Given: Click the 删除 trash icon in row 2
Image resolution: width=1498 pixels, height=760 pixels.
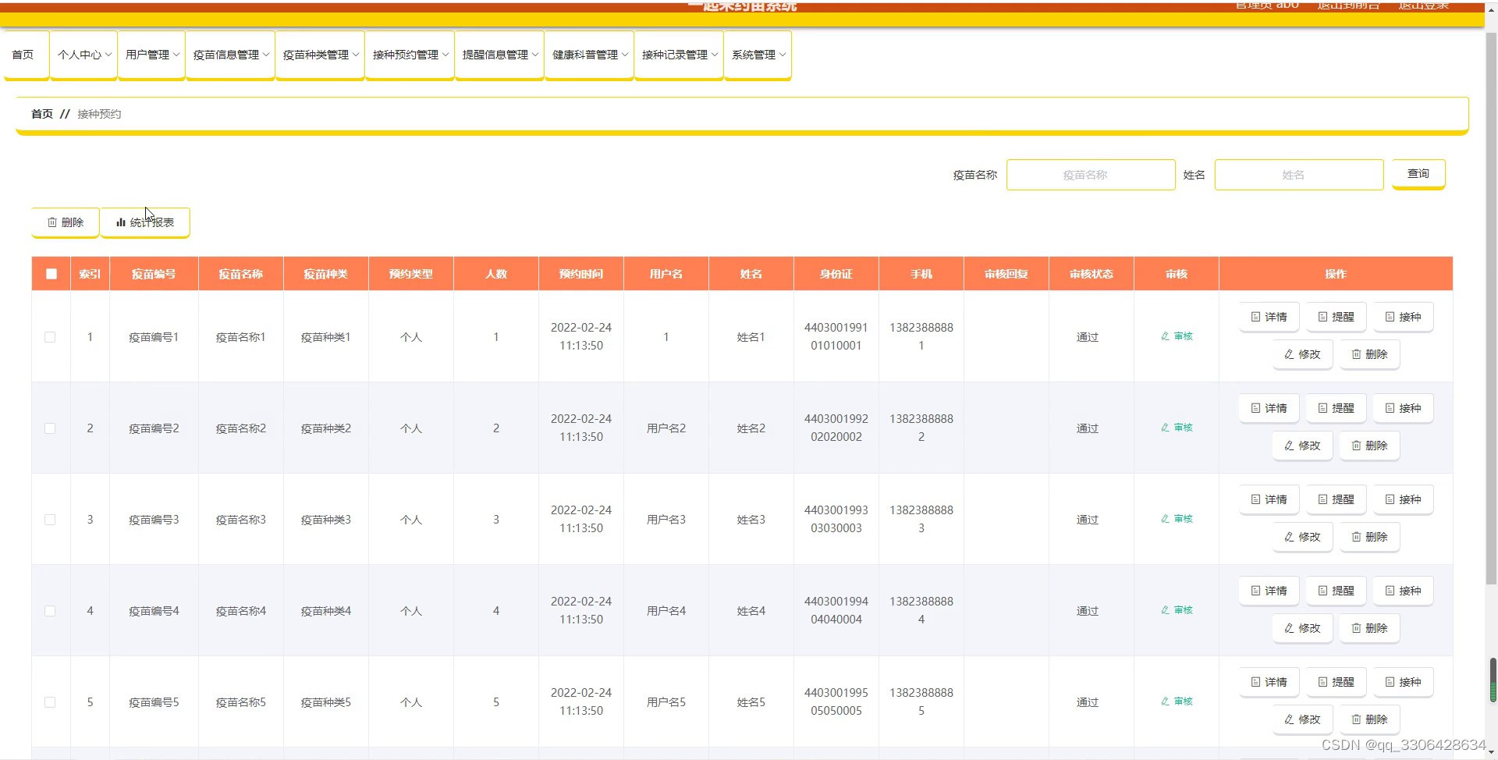Looking at the screenshot, I should [x=1356, y=446].
